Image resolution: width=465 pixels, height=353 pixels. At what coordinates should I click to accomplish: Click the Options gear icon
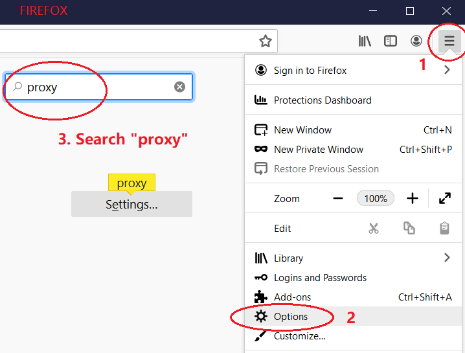click(x=261, y=316)
